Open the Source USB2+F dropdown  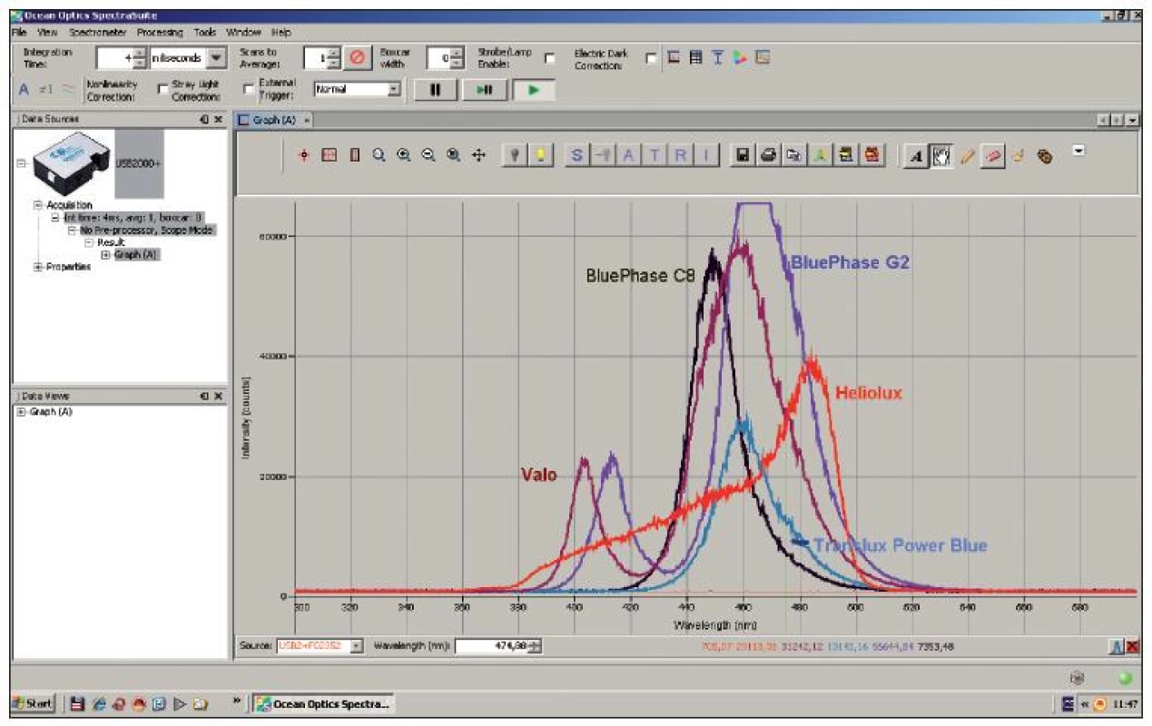[x=356, y=646]
